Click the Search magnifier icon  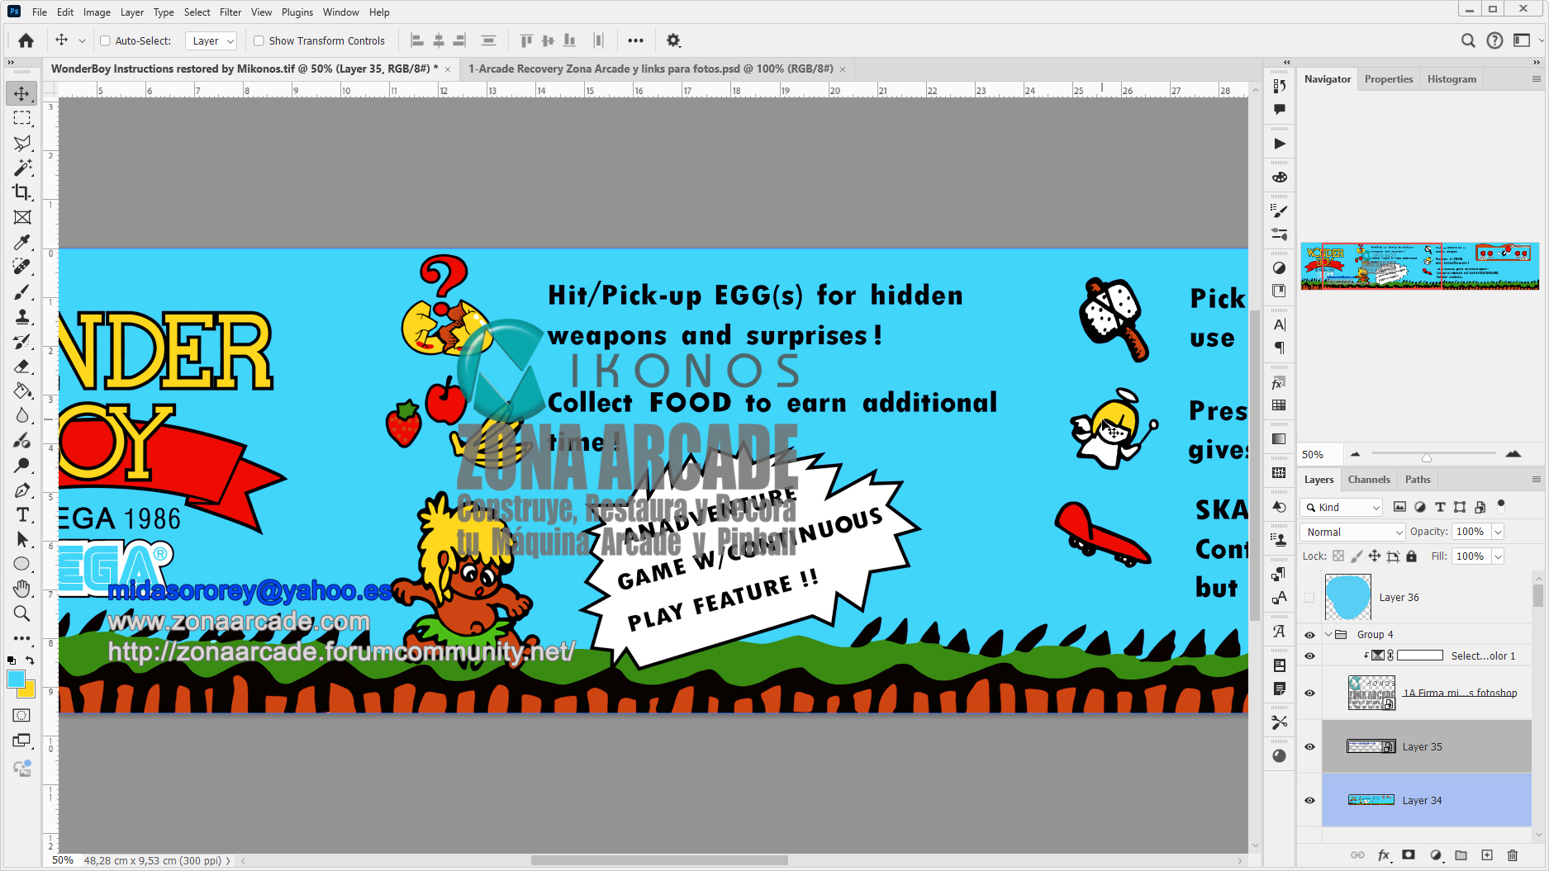1468,40
